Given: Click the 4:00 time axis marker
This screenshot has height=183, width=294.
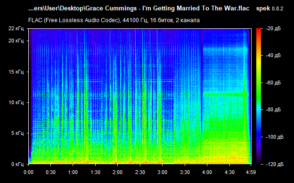Looking at the screenshot, I should click(x=207, y=172).
